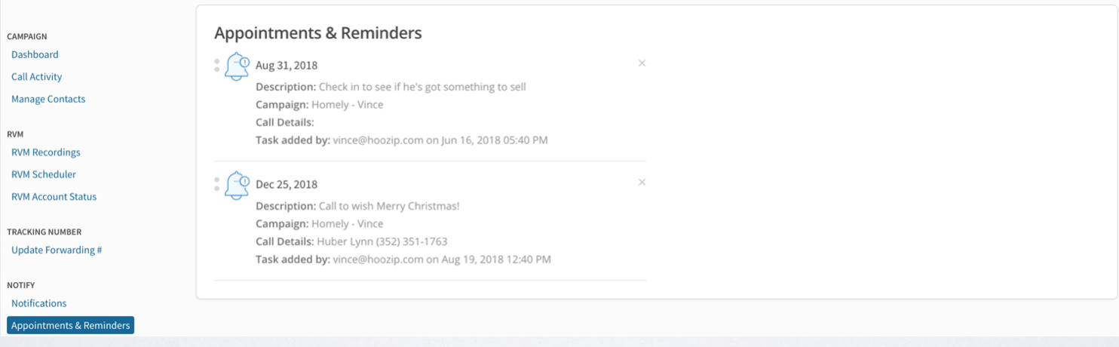The width and height of the screenshot is (1119, 347).
Task: Click the Appointments & Reminders page heading
Action: [x=318, y=33]
